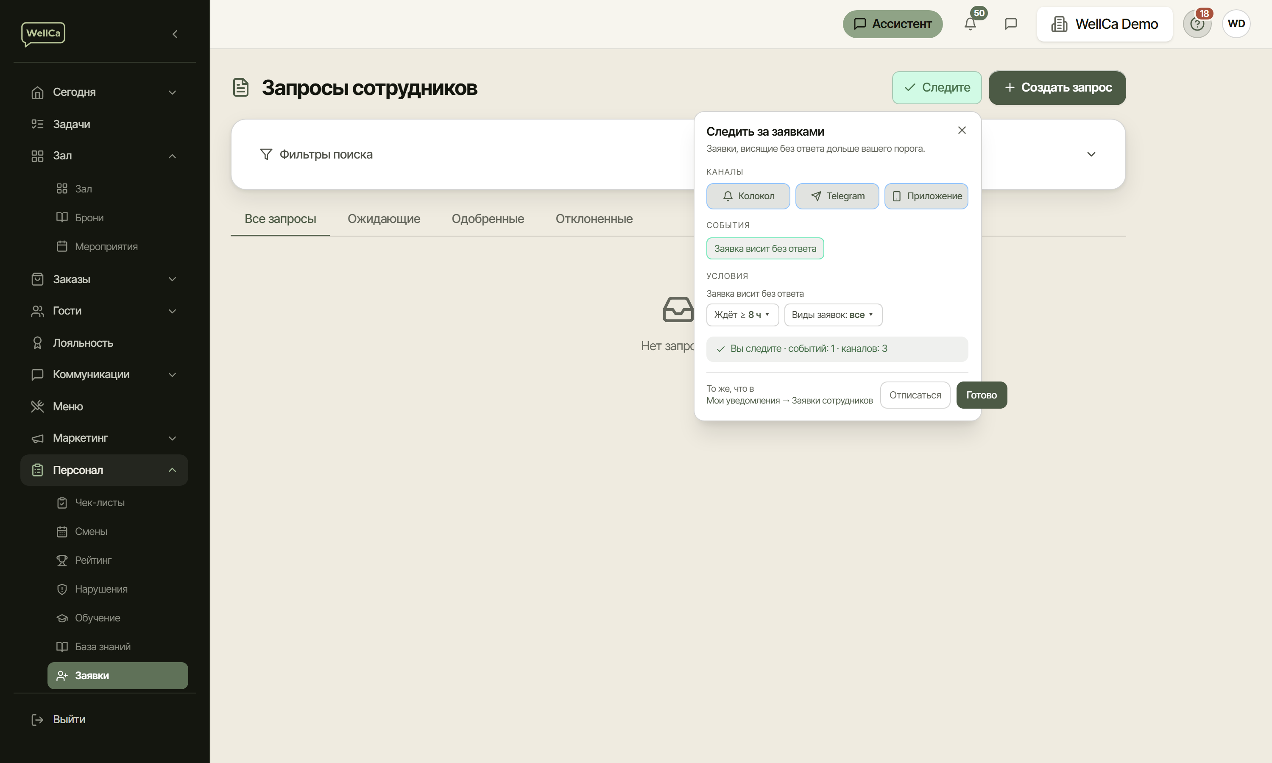Screen dimensions: 1272x763
Task: Open Нарушения in the sidebar
Action: (118, 589)
